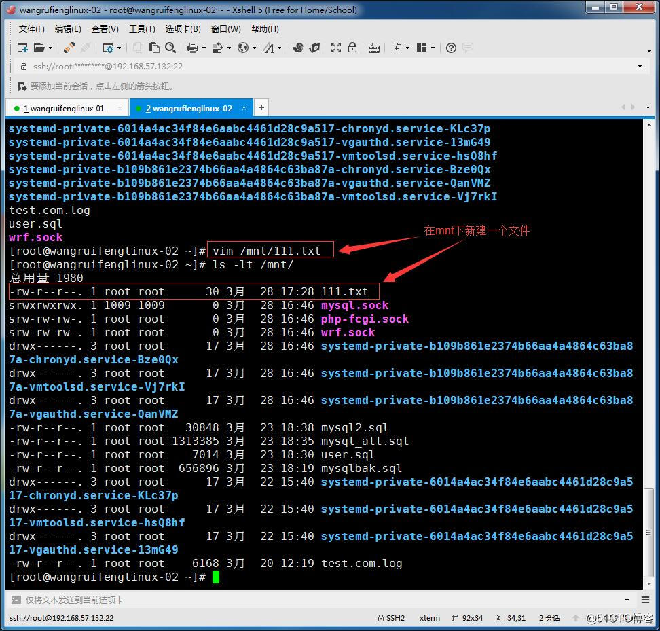
Task: Click the Find magnifier icon
Action: tap(170, 48)
